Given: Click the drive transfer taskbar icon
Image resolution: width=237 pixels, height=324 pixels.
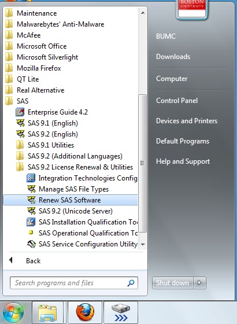Looking at the screenshot, I should point(121,313).
